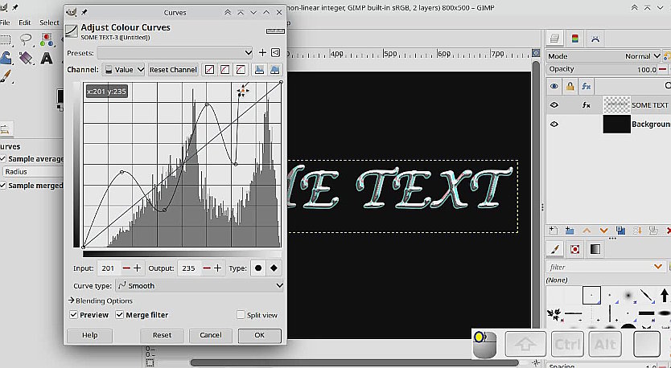
Task: Open the Edit menu
Action: pos(25,22)
